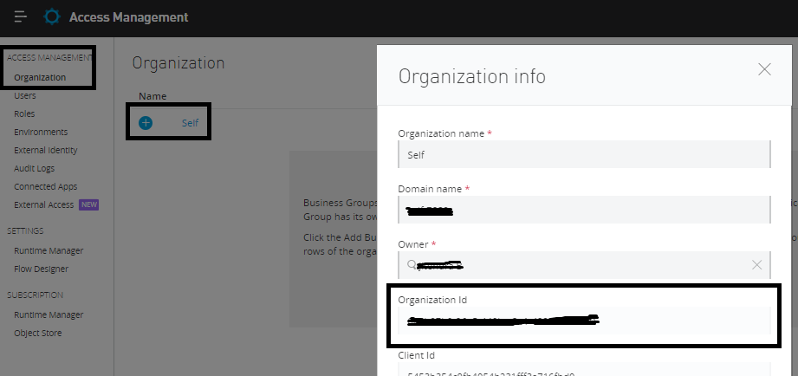Open Object Store subscription page
The image size is (798, 376).
pyautogui.click(x=37, y=333)
